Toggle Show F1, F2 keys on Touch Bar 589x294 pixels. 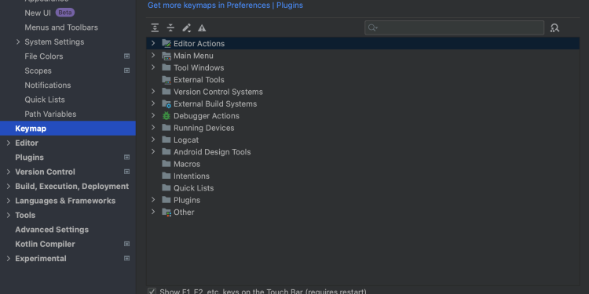point(152,292)
